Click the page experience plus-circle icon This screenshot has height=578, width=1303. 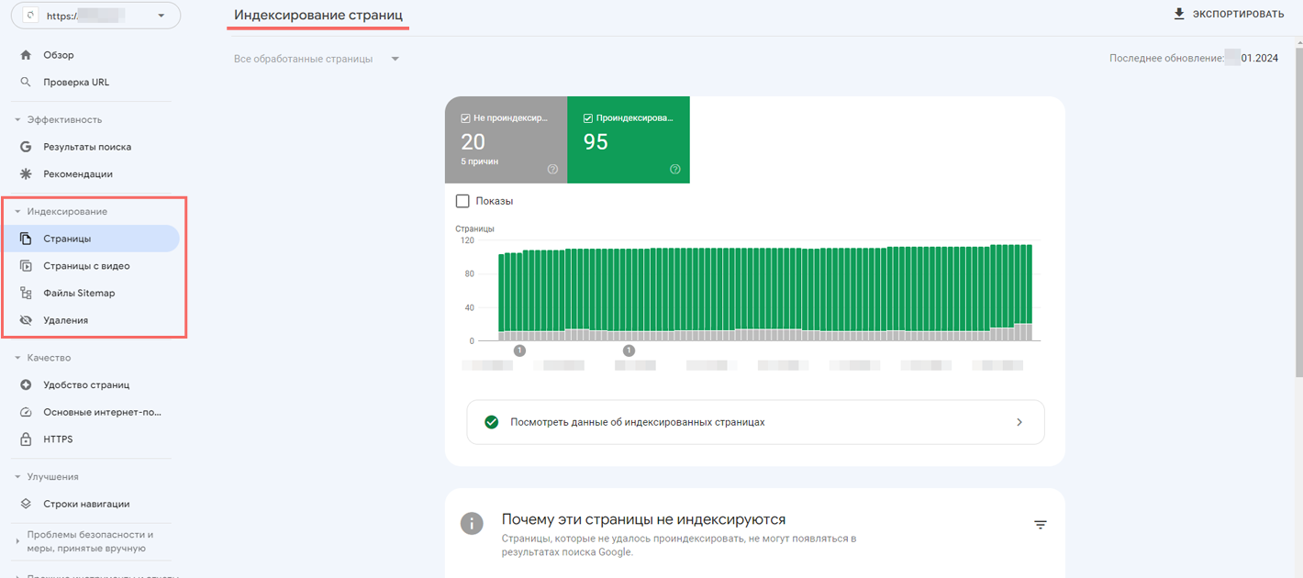[26, 384]
